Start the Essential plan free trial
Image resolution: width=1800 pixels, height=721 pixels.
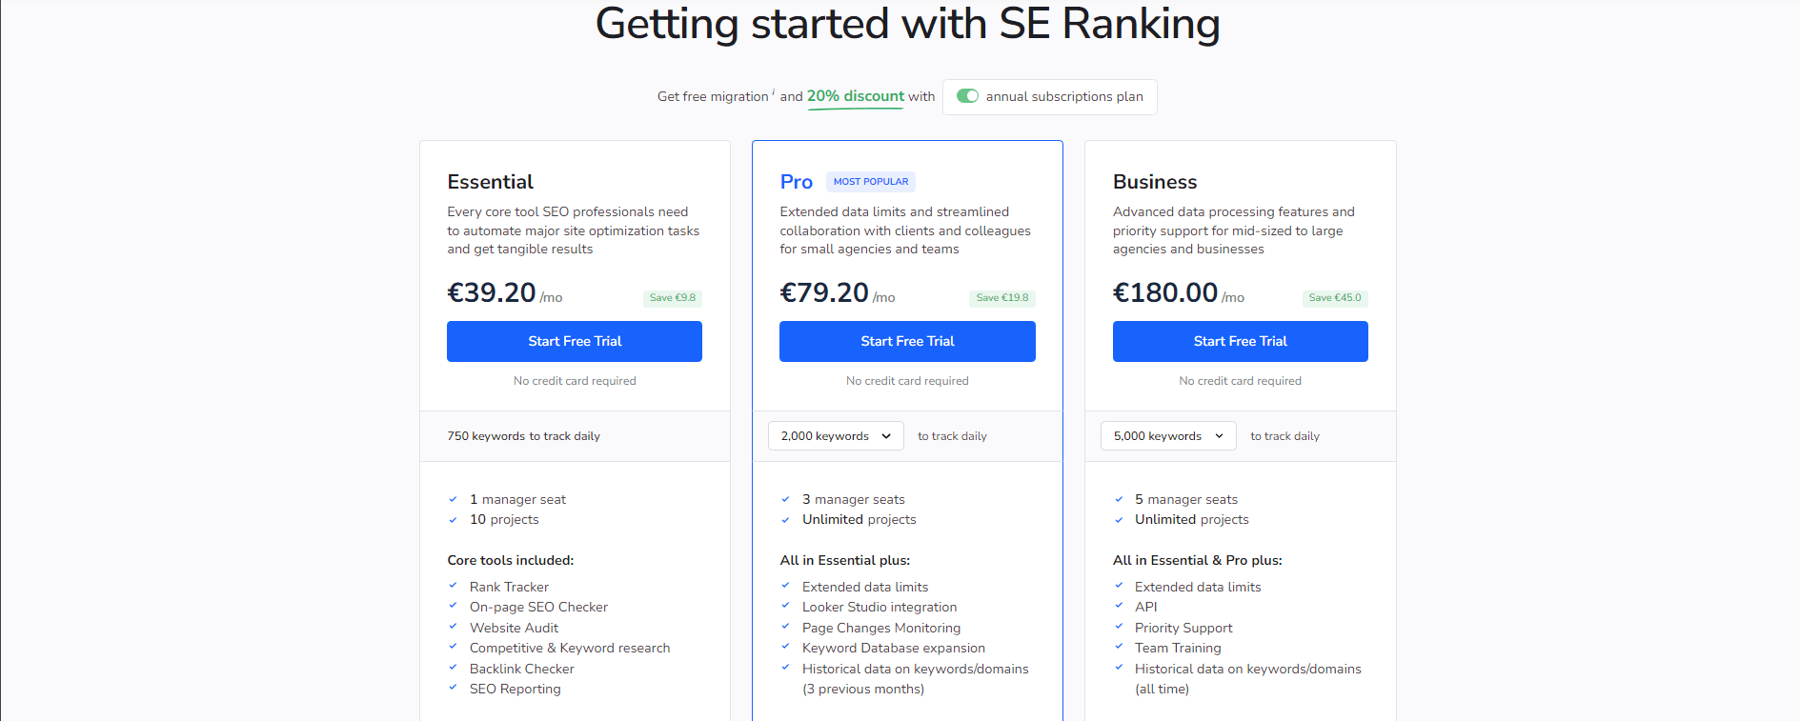(575, 341)
